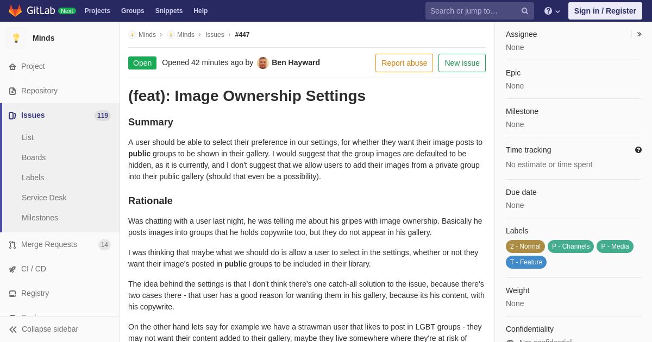Open Help in top navigation
This screenshot has height=342, width=652.
[200, 11]
